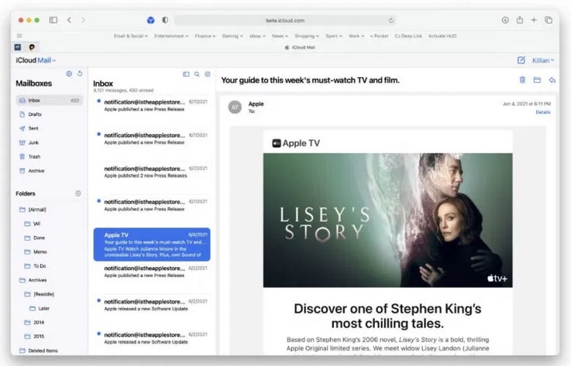Show the tab overview icon

pyautogui.click(x=549, y=20)
